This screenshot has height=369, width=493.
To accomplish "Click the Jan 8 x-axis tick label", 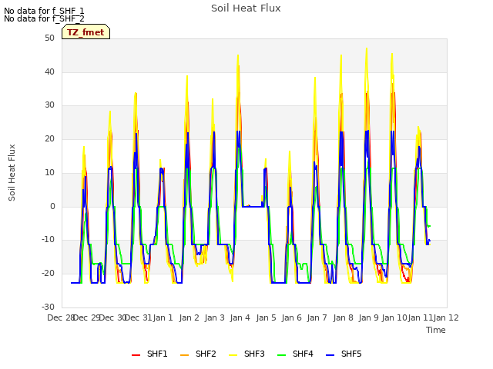I will pyautogui.click(x=344, y=317).
